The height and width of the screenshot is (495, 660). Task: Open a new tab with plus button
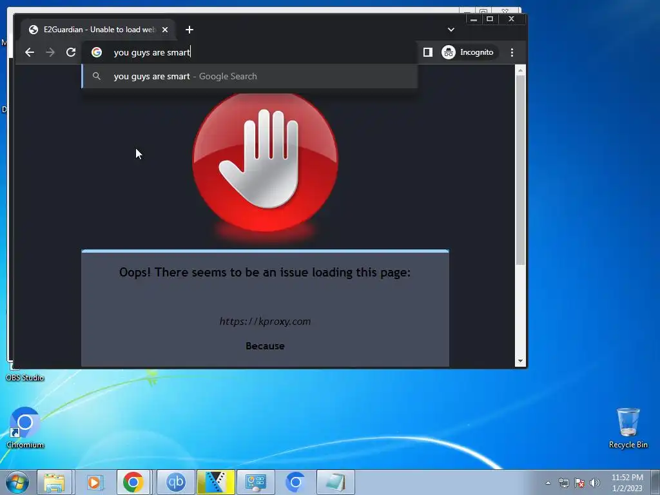pyautogui.click(x=189, y=30)
